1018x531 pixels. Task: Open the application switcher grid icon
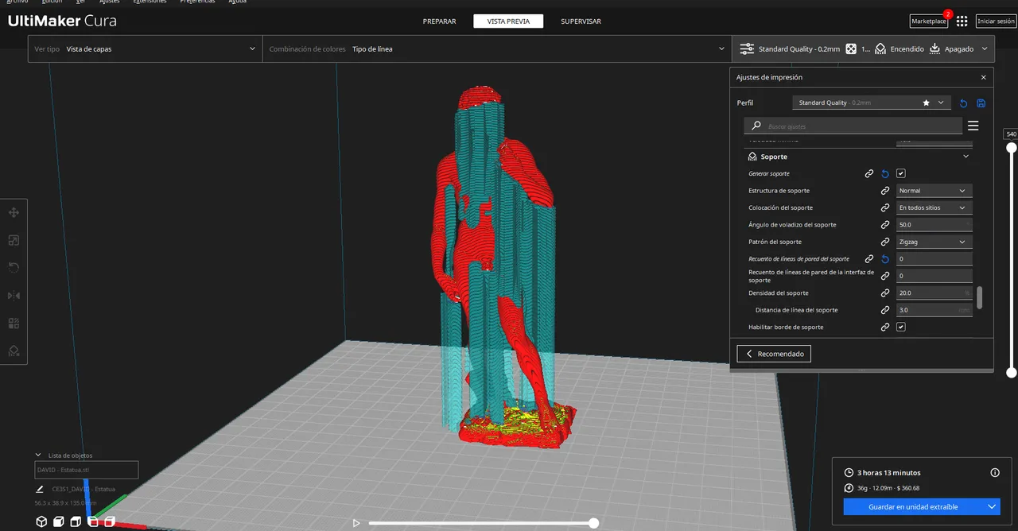(x=962, y=21)
